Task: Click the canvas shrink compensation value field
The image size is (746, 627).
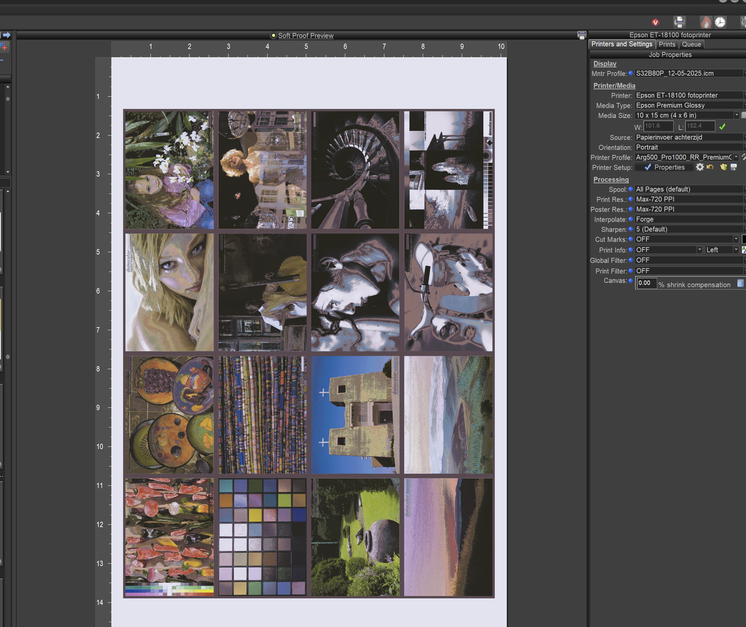Action: (646, 283)
